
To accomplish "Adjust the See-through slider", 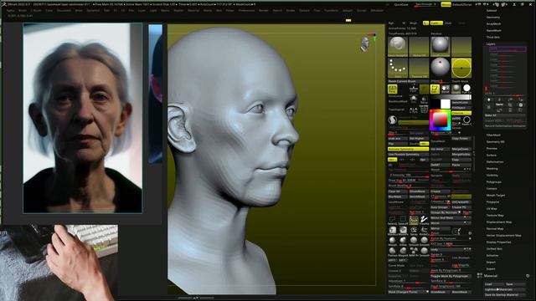I will point(425,5).
